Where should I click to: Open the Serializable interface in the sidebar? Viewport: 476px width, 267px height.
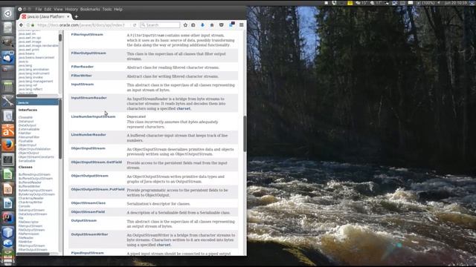click(27, 161)
